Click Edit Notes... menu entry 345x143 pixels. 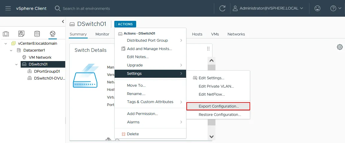(150, 57)
